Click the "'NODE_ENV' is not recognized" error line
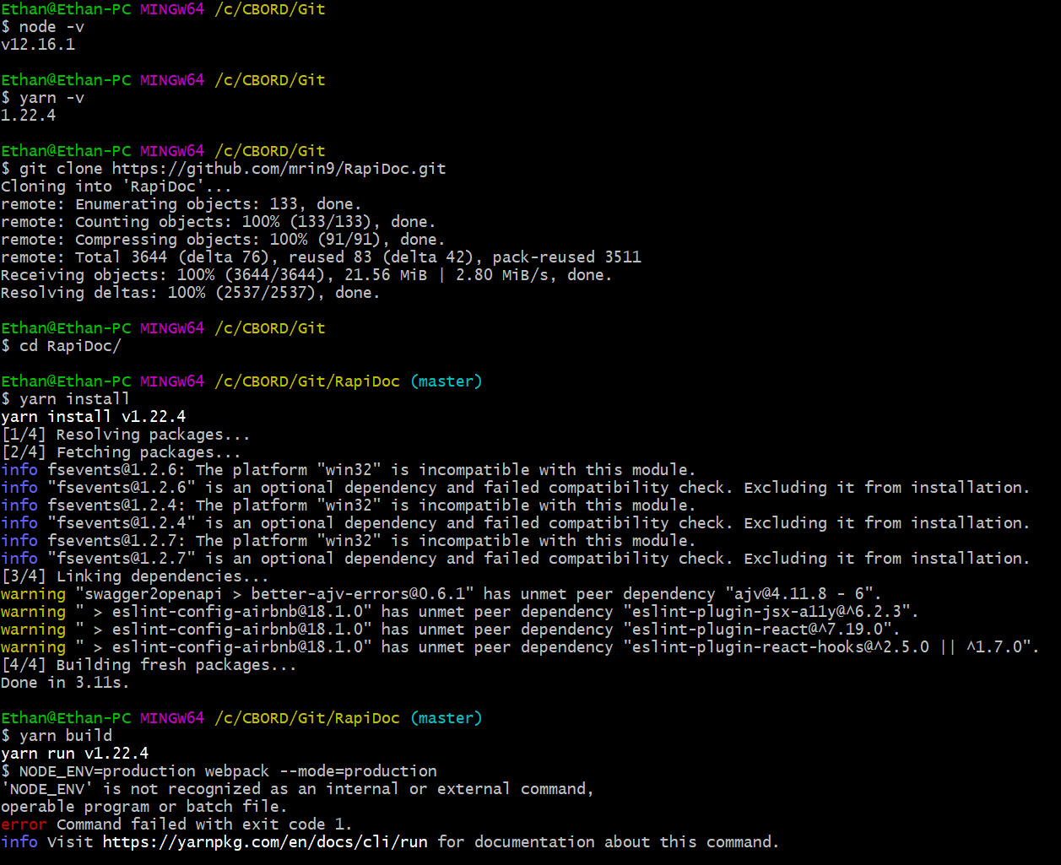This screenshot has width=1061, height=865. (x=298, y=789)
